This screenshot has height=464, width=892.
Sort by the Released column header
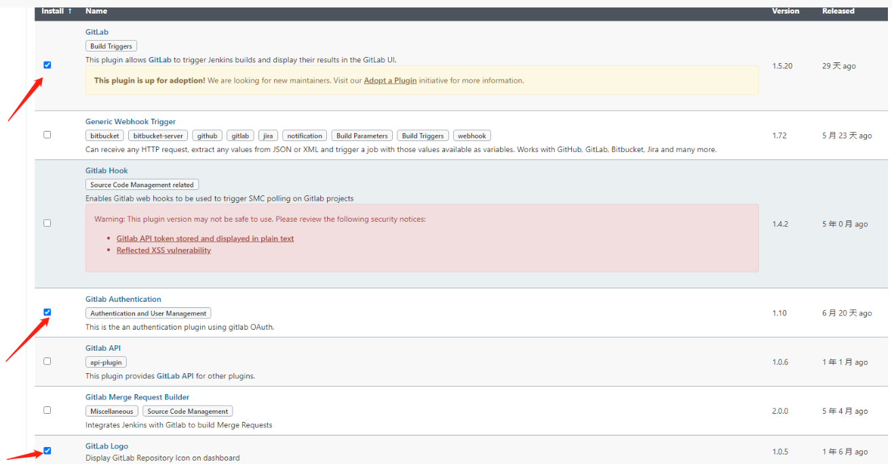click(838, 11)
